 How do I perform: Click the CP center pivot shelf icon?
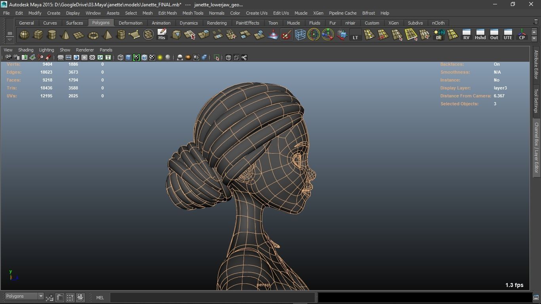[x=522, y=35]
